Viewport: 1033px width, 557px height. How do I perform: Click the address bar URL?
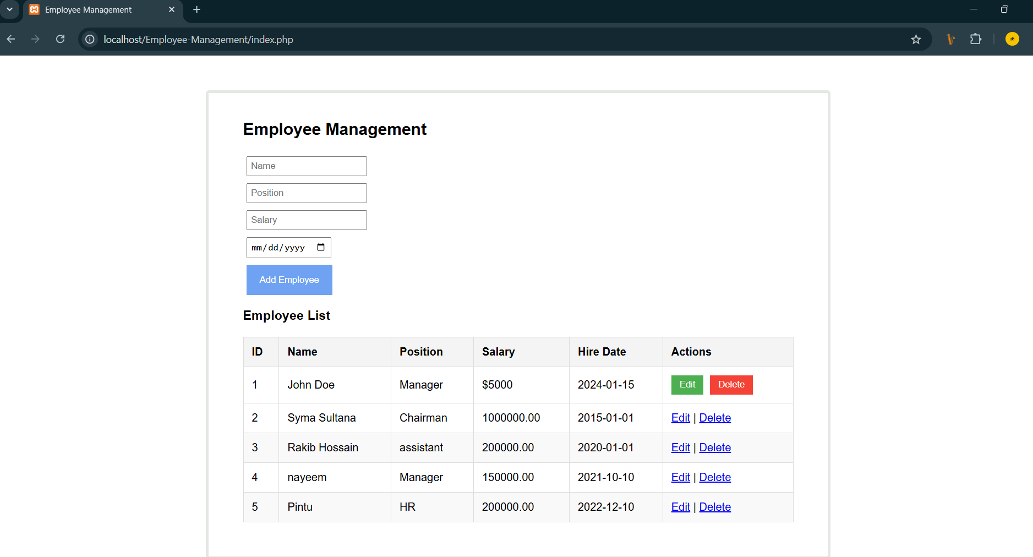click(x=198, y=40)
